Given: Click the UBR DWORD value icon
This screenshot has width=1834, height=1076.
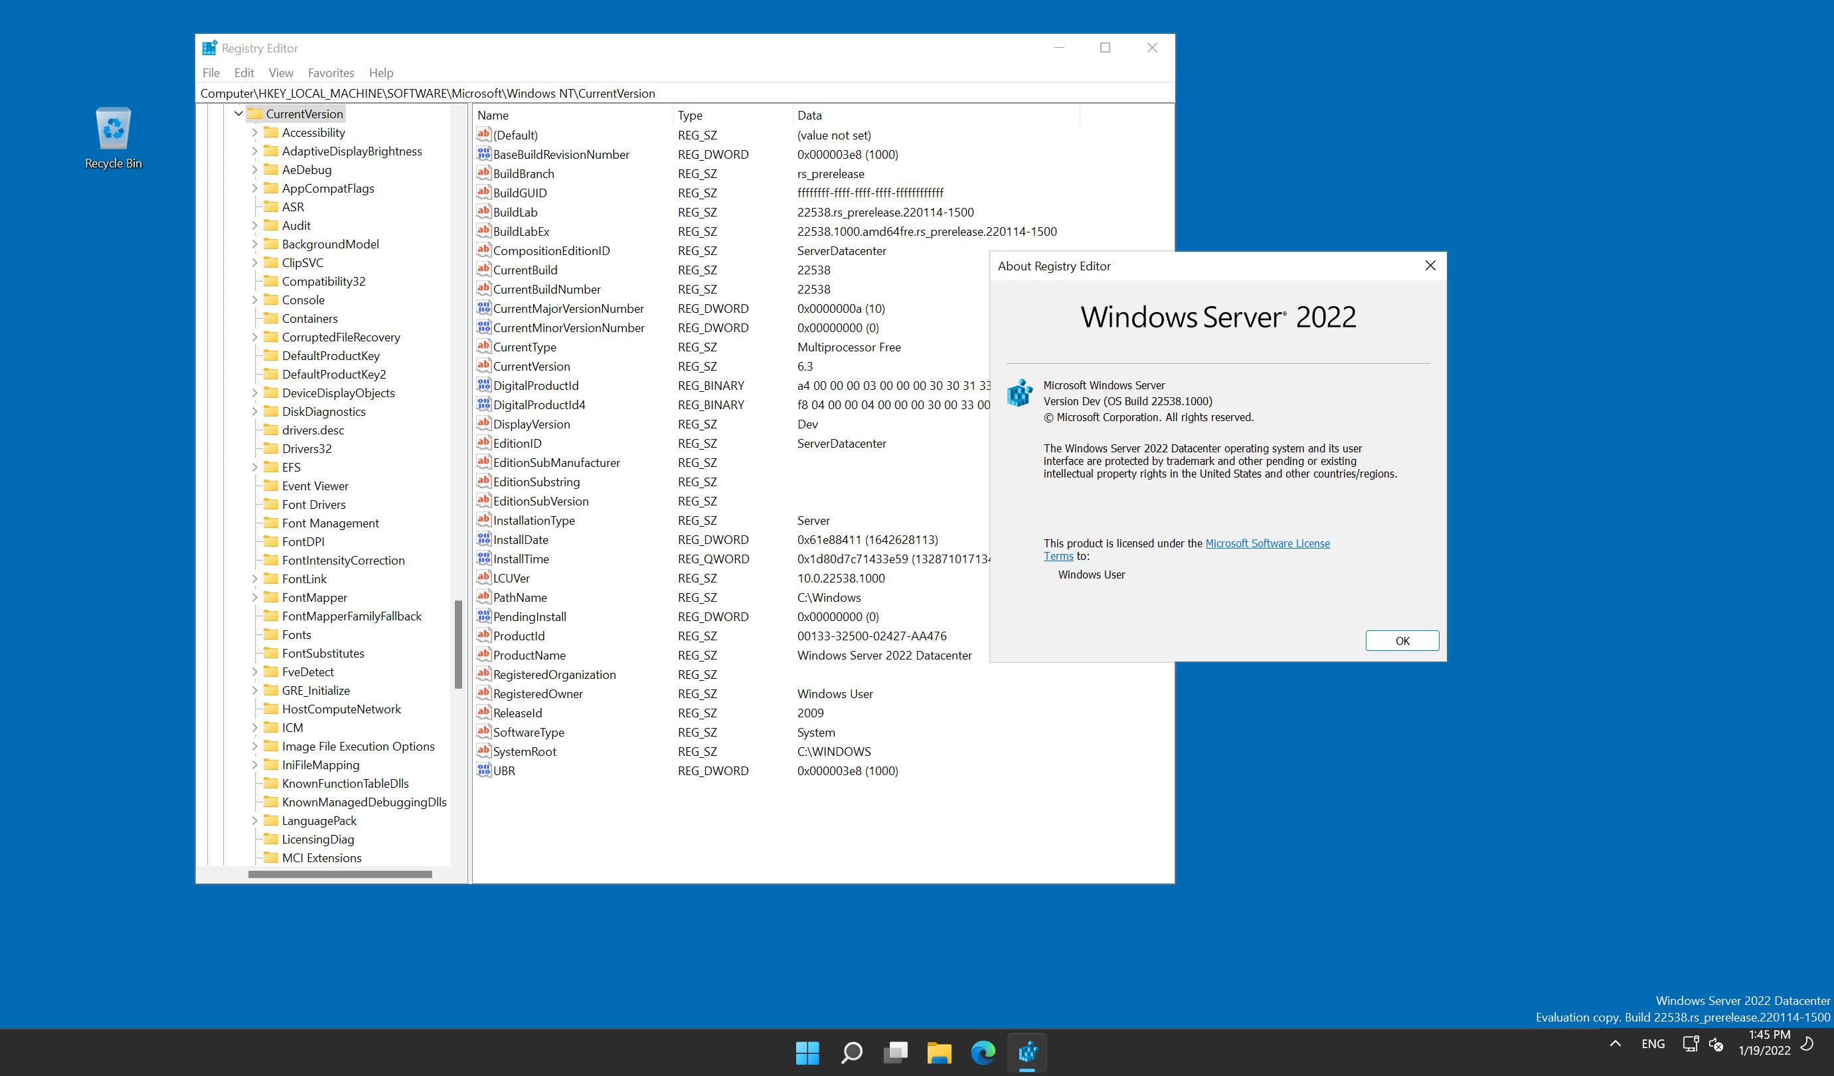Looking at the screenshot, I should tap(483, 770).
